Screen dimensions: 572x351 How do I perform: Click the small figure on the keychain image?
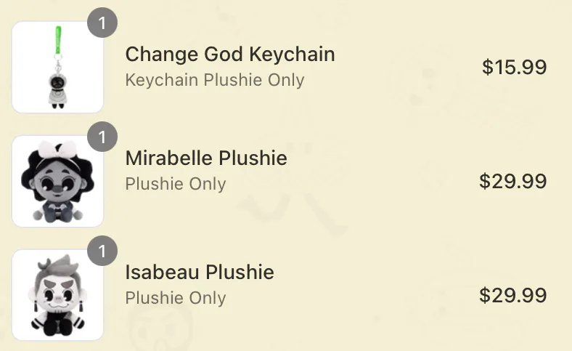[x=57, y=91]
